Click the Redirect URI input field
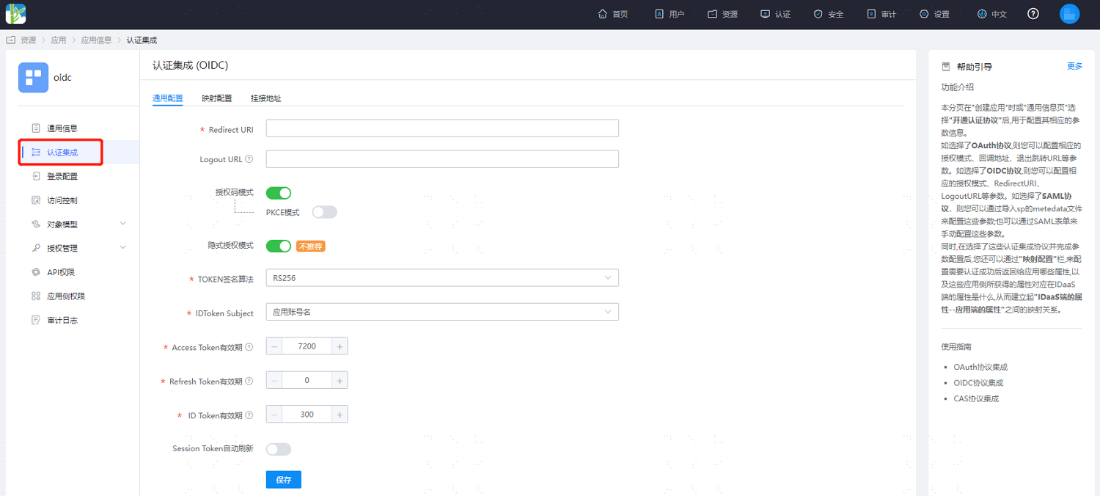The width and height of the screenshot is (1100, 496). tap(442, 128)
